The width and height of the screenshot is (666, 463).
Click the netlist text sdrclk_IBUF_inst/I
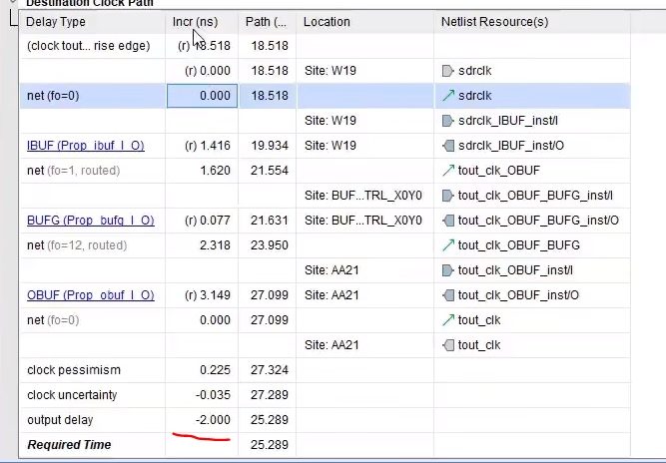(x=508, y=121)
